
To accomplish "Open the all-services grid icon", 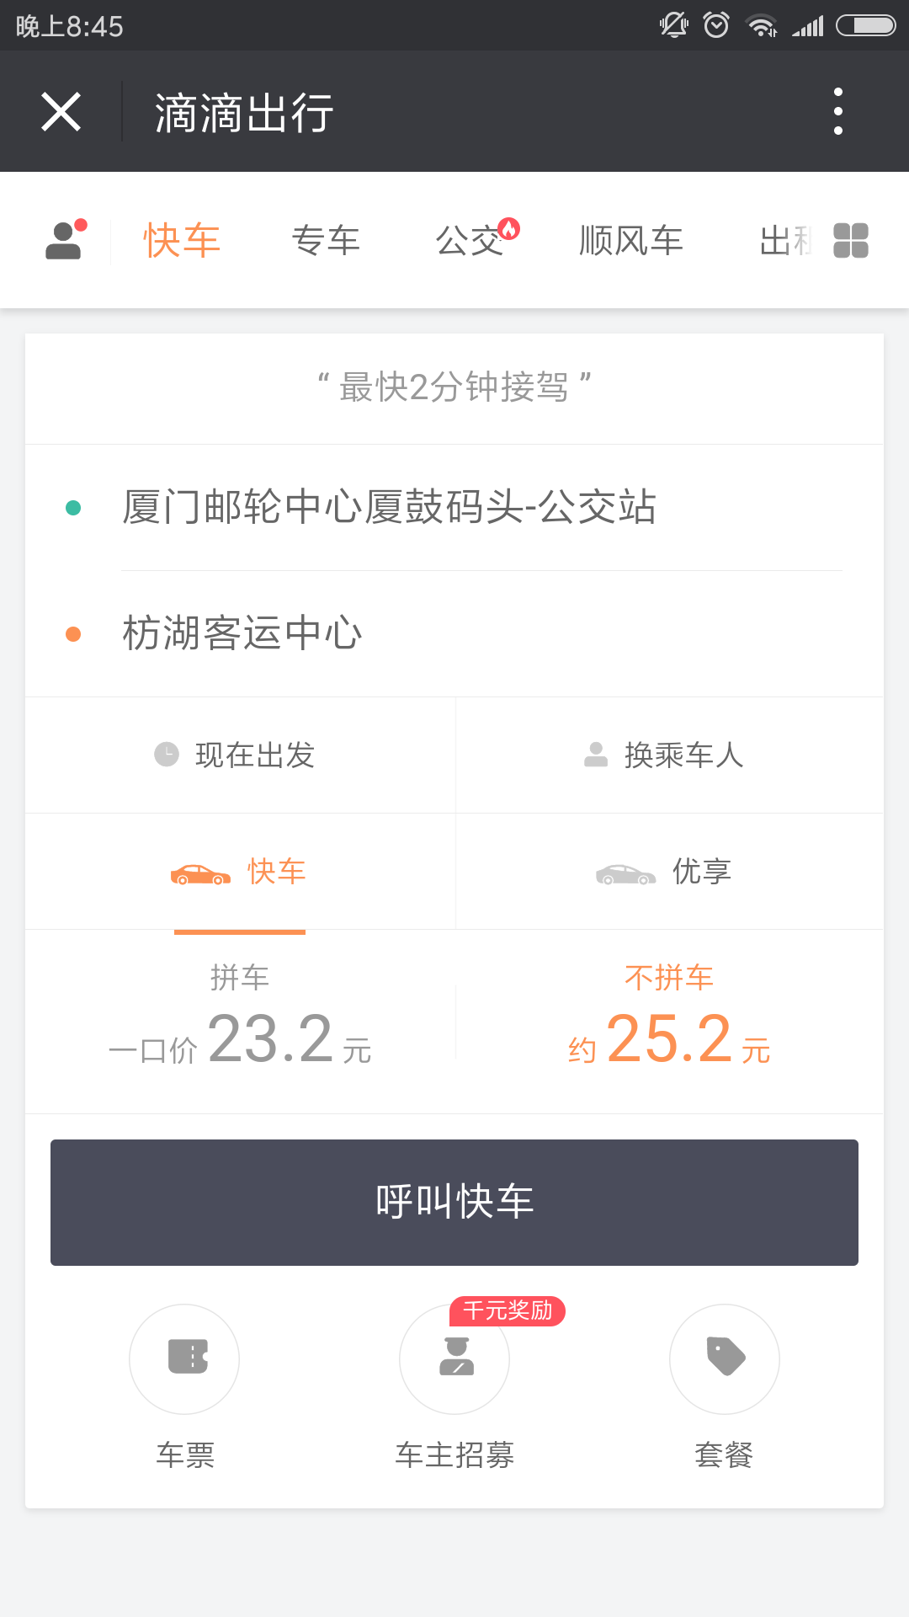I will 850,241.
